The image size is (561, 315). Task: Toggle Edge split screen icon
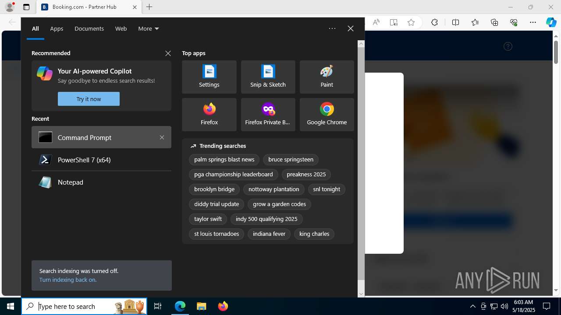tap(455, 22)
